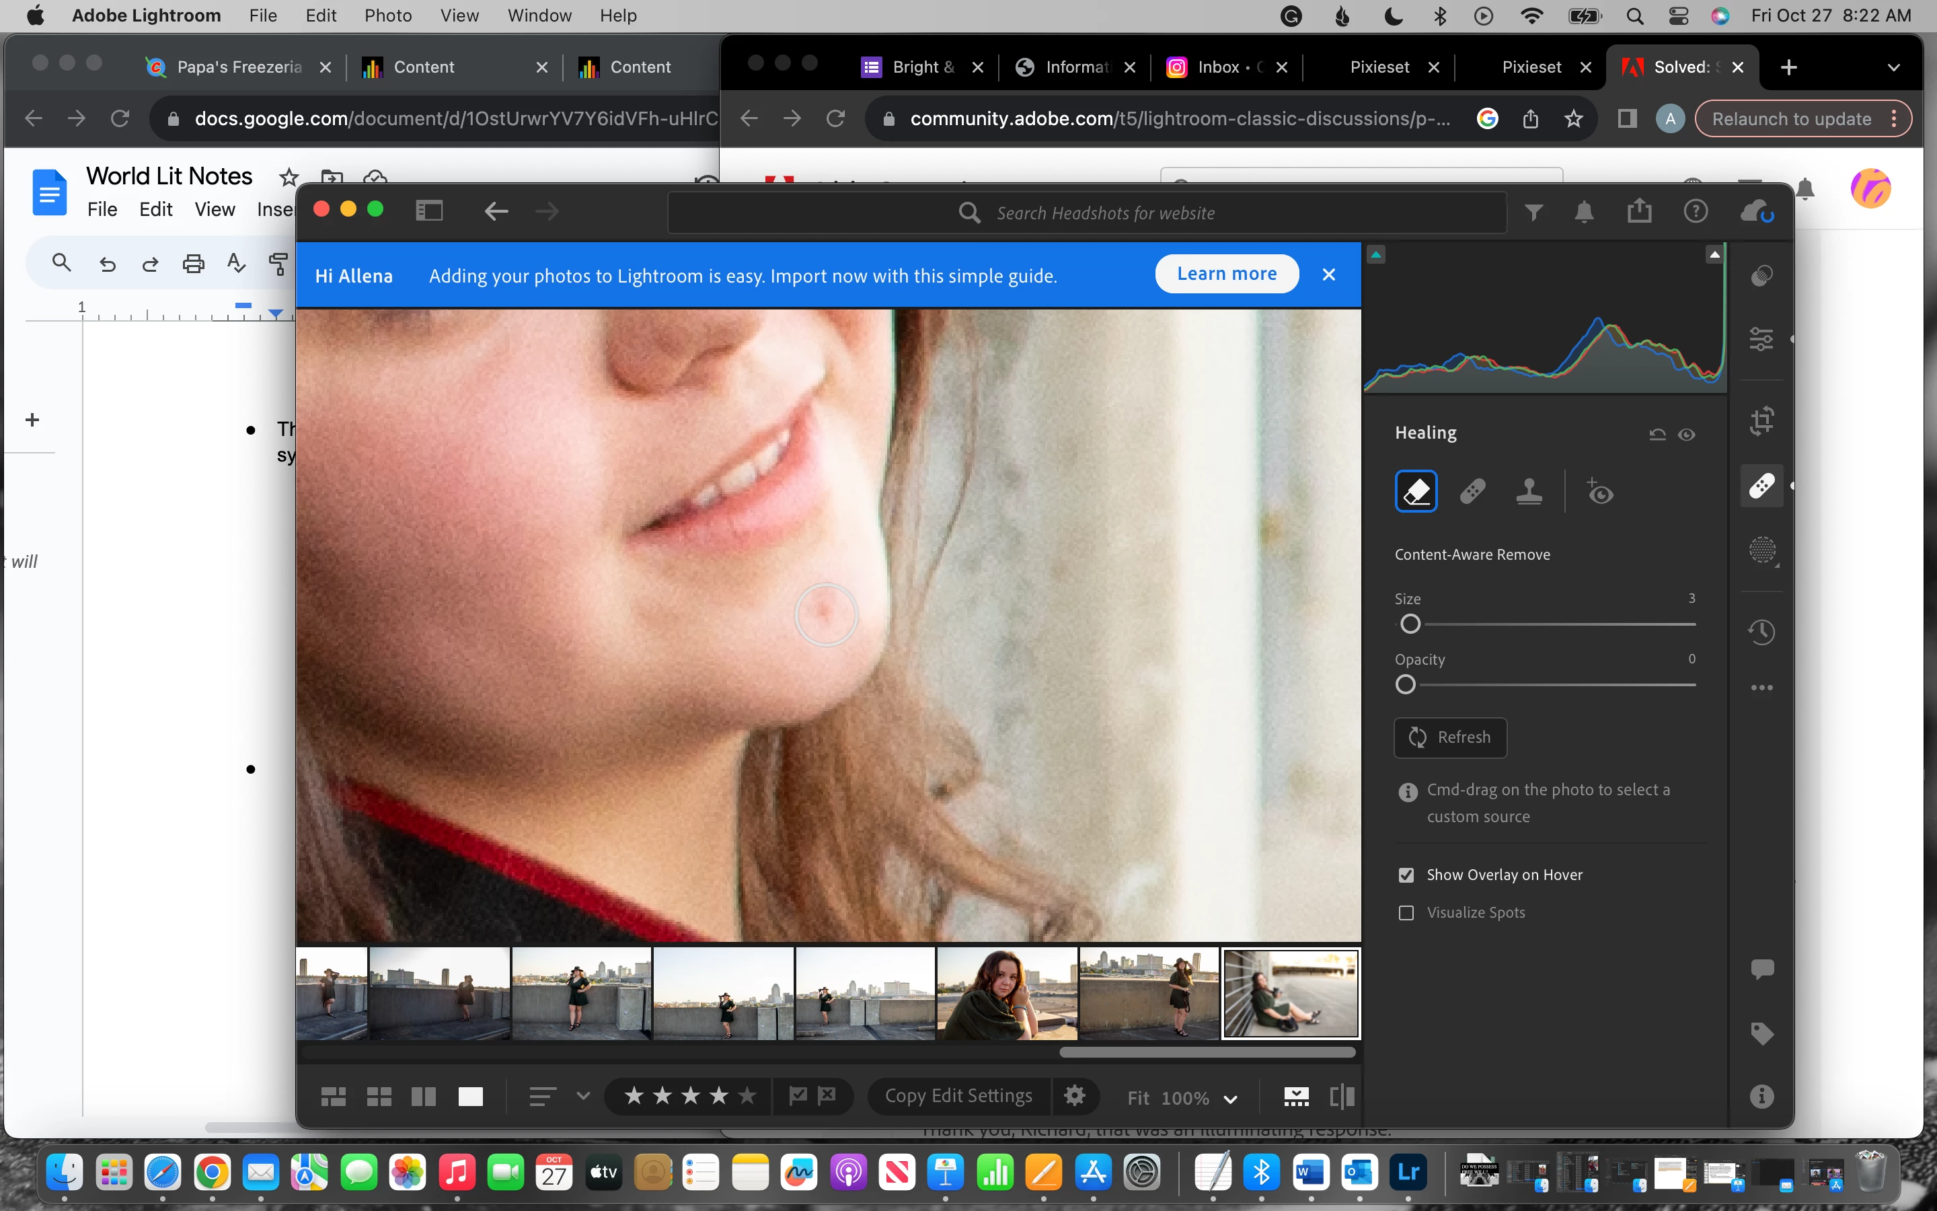Open the Photo menu
This screenshot has width=1937, height=1211.
point(387,16)
